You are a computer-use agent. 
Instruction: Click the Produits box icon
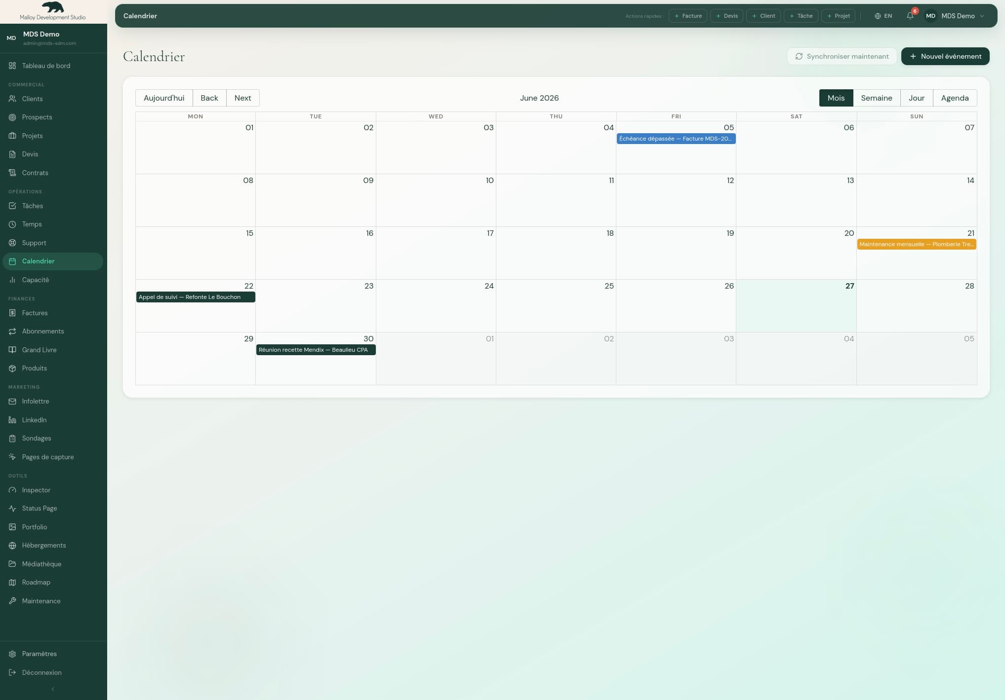[x=12, y=368]
